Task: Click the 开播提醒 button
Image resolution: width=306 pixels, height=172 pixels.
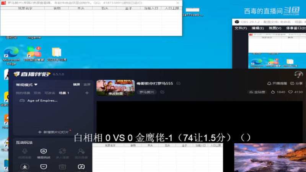Action: [x=277, y=83]
